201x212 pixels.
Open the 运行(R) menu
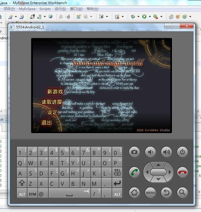coord(60,9)
